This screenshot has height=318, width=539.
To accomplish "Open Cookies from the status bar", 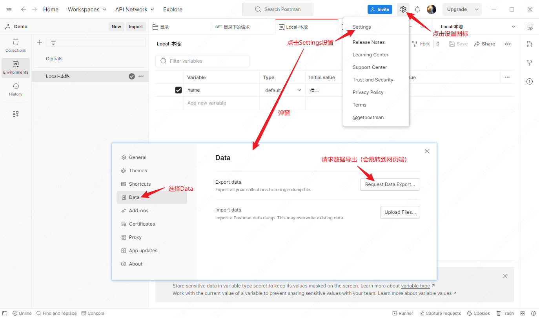I will pos(479,313).
